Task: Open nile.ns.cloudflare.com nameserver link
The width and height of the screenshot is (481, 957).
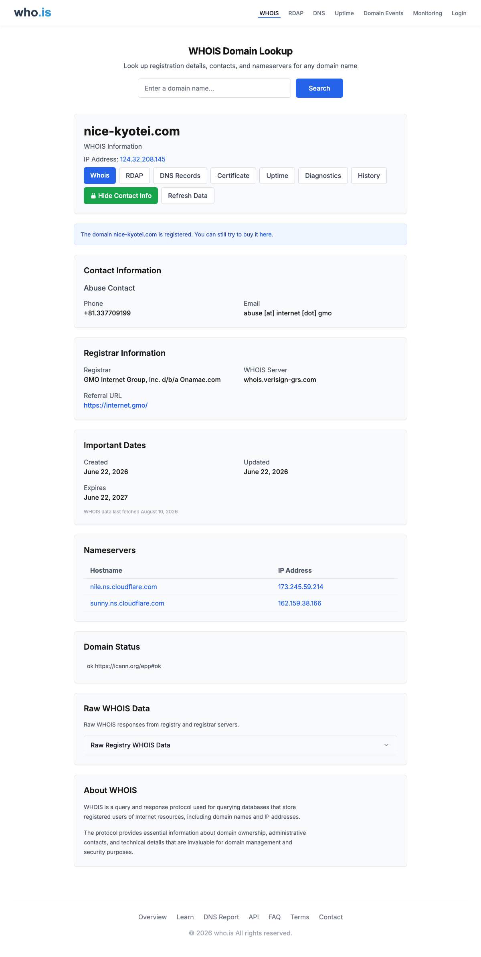Action: pyautogui.click(x=123, y=587)
